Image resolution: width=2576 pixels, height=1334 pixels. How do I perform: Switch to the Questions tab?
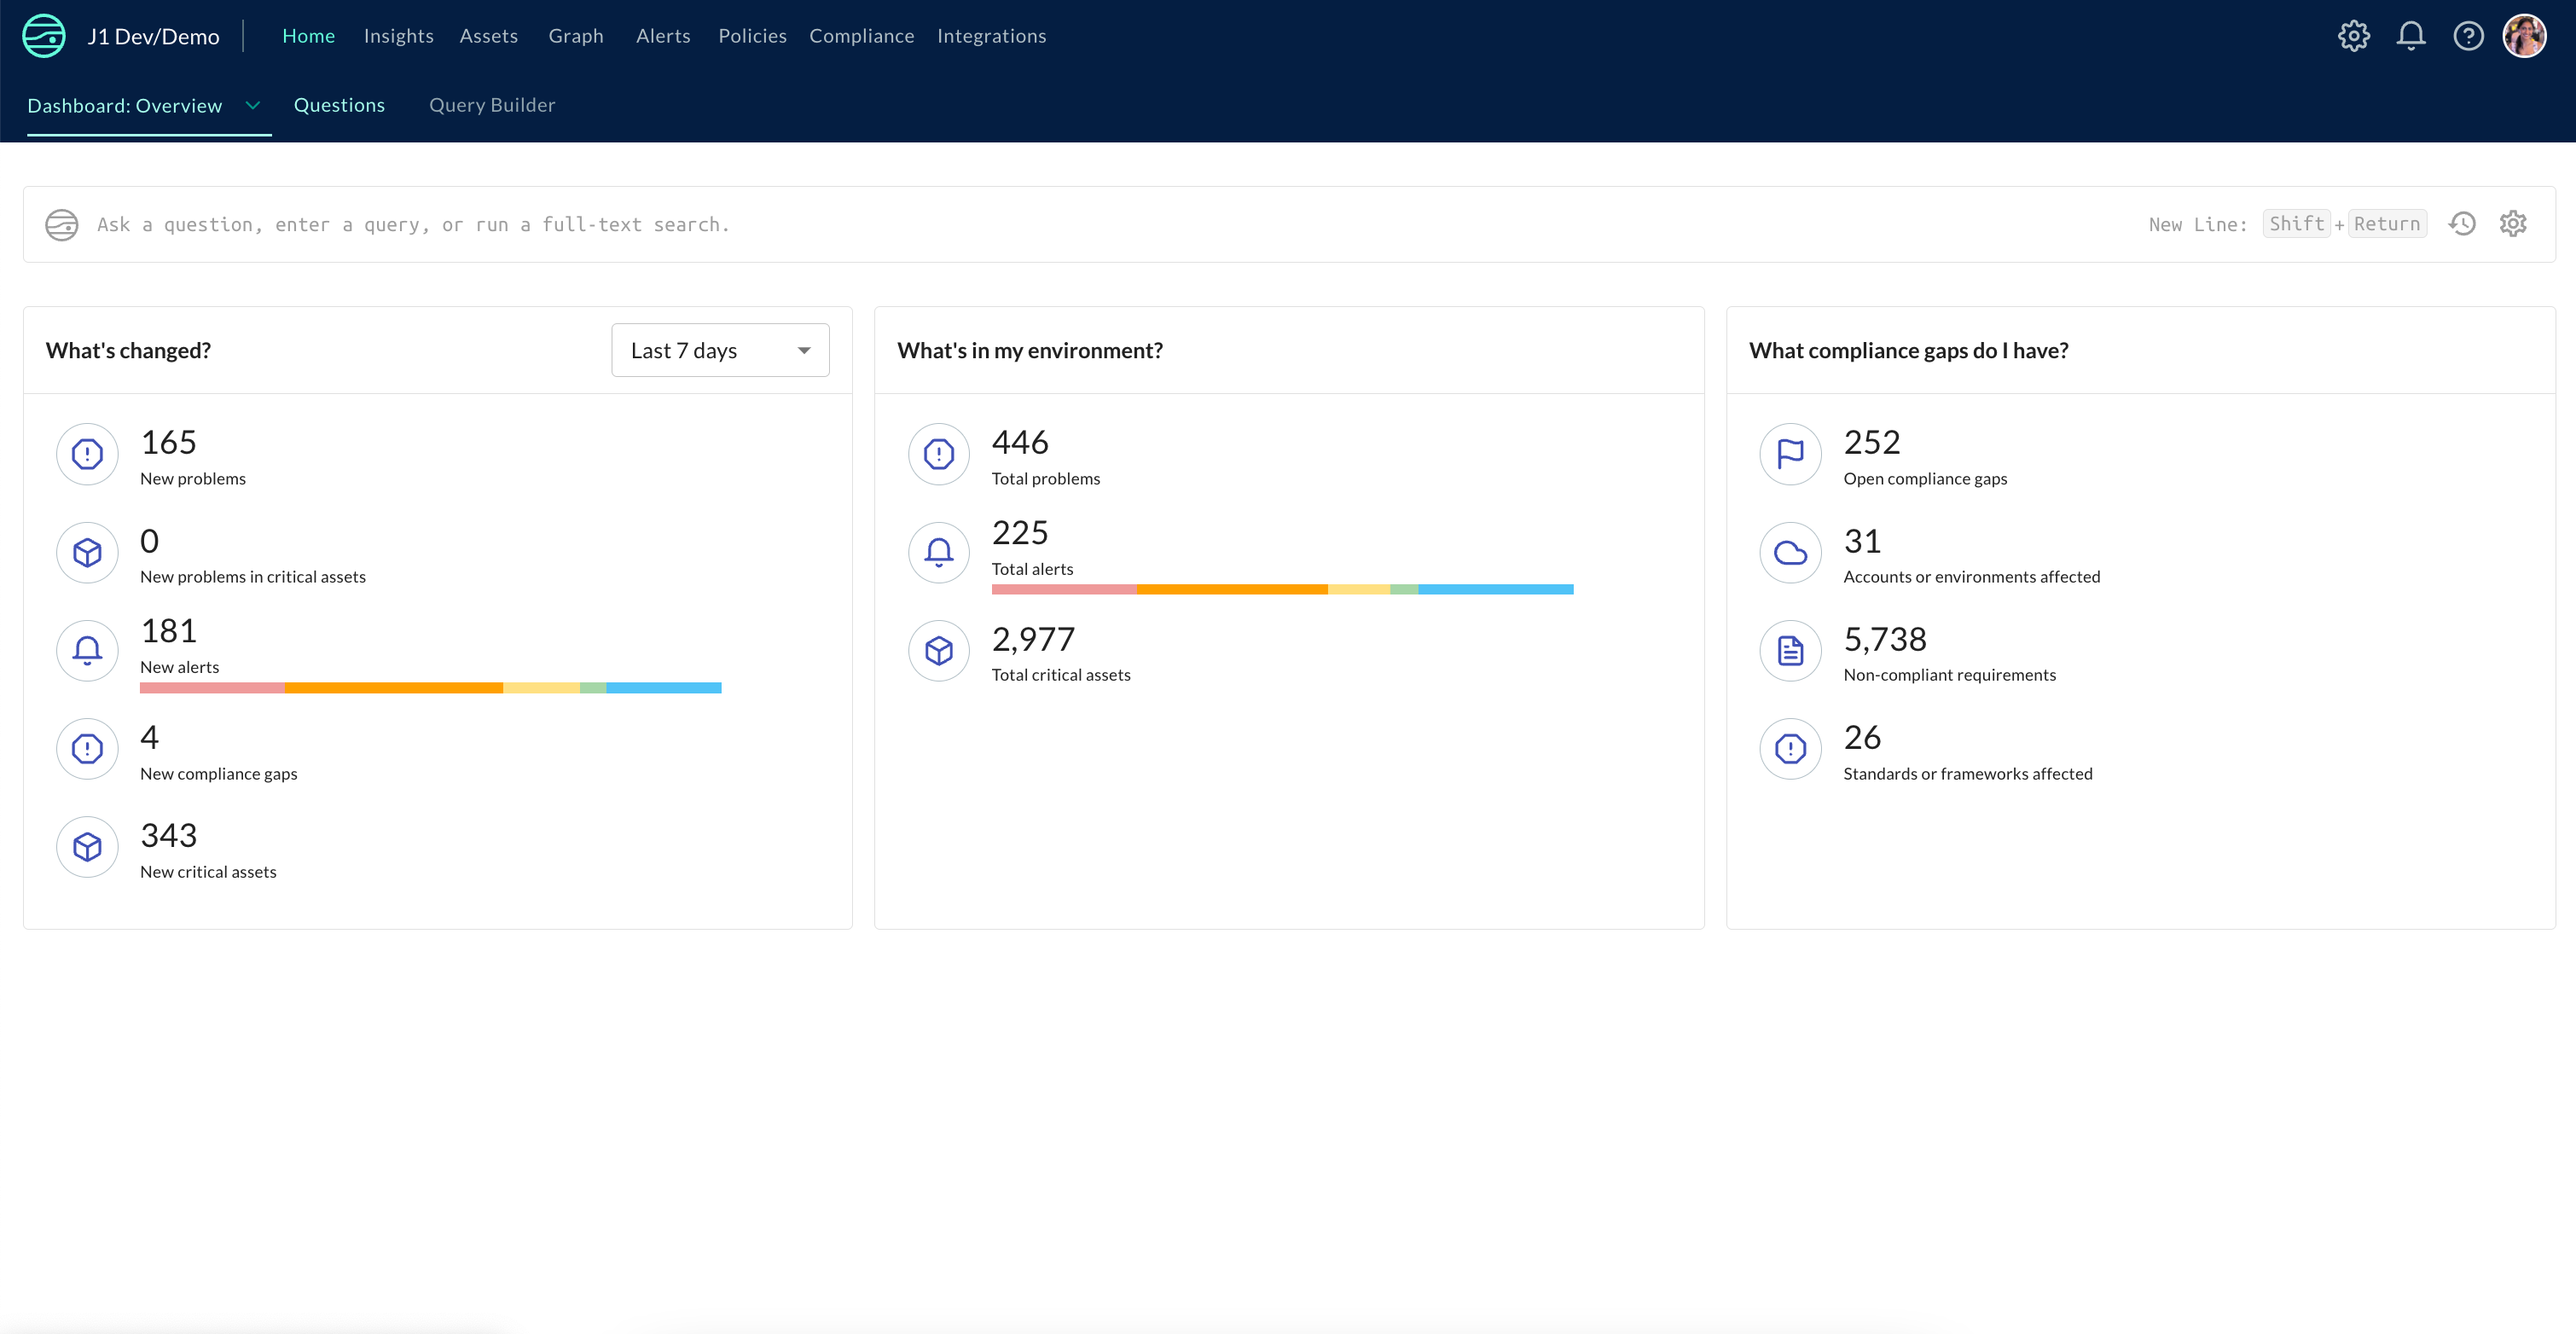(339, 105)
